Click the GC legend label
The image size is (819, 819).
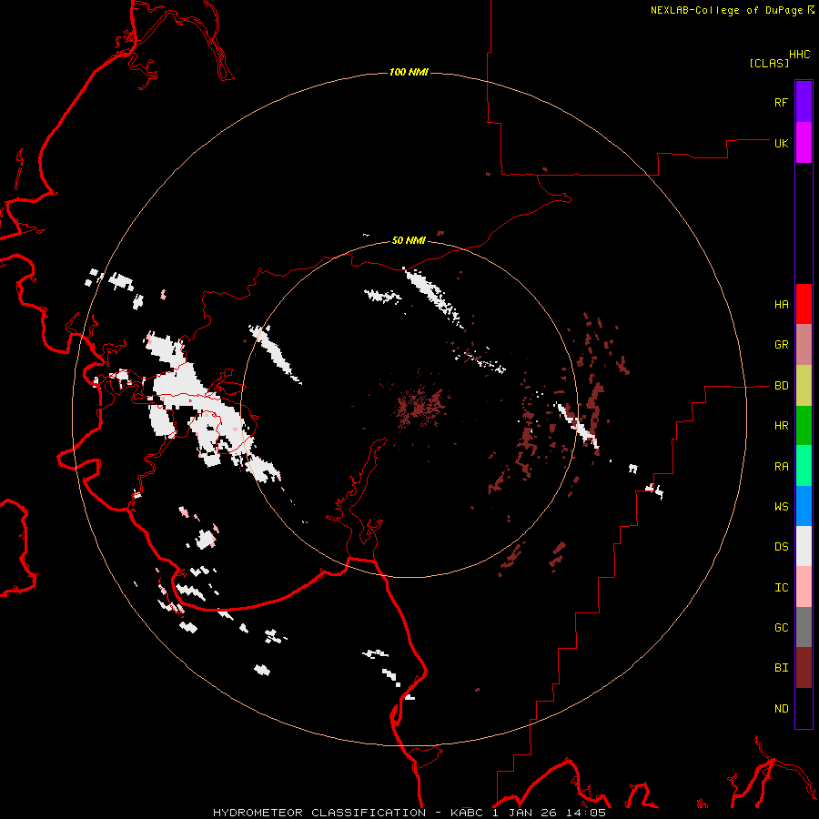tap(781, 628)
